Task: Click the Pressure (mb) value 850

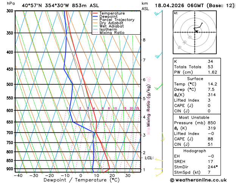Action: (212, 123)
